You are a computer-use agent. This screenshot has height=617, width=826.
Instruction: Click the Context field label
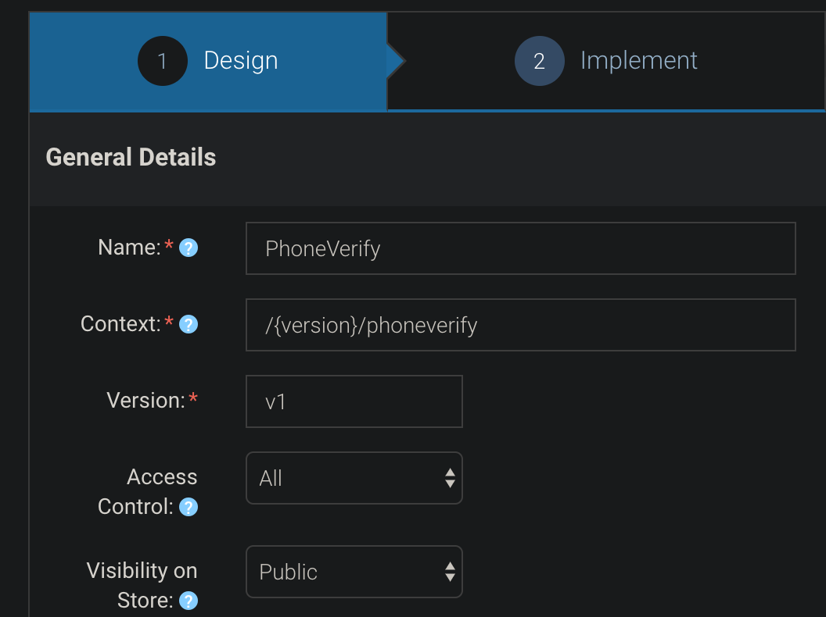(x=121, y=323)
